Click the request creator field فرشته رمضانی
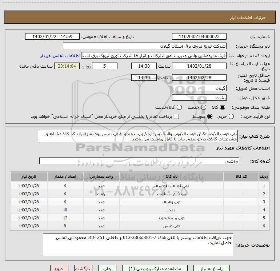The height and width of the screenshot is (271, 280). point(154,56)
